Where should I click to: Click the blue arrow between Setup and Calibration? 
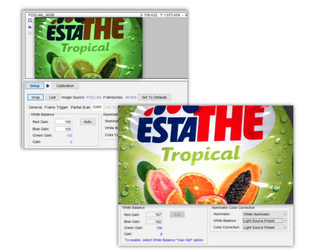[48, 86]
